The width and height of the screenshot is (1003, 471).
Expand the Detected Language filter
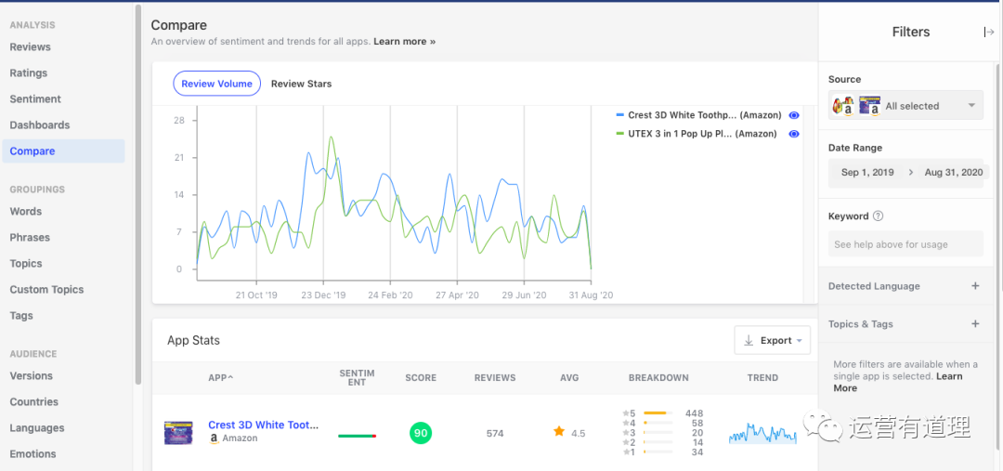pyautogui.click(x=975, y=286)
